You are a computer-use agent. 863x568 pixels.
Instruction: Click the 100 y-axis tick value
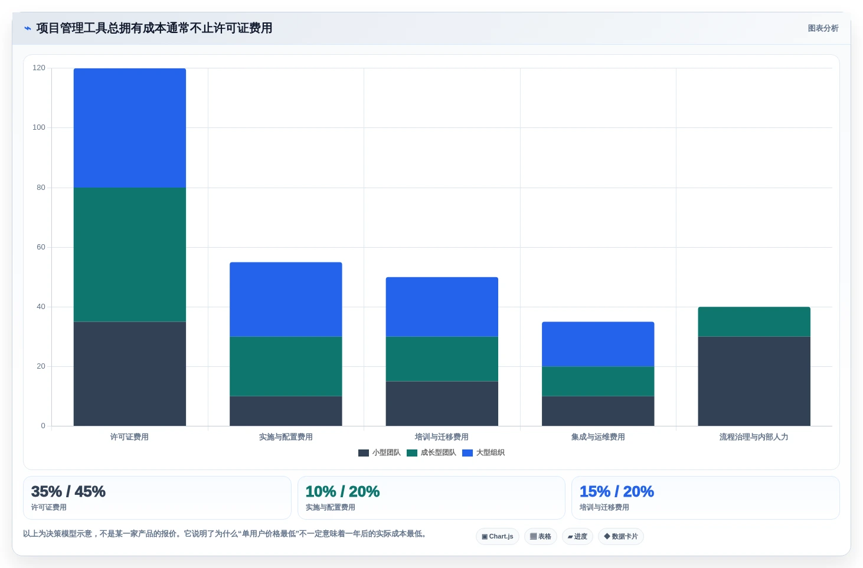click(39, 127)
